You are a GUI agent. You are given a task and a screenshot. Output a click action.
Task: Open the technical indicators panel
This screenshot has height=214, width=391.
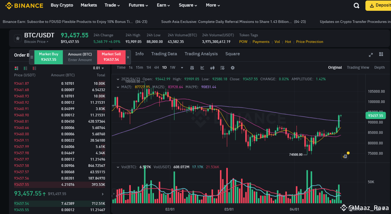[222, 68]
